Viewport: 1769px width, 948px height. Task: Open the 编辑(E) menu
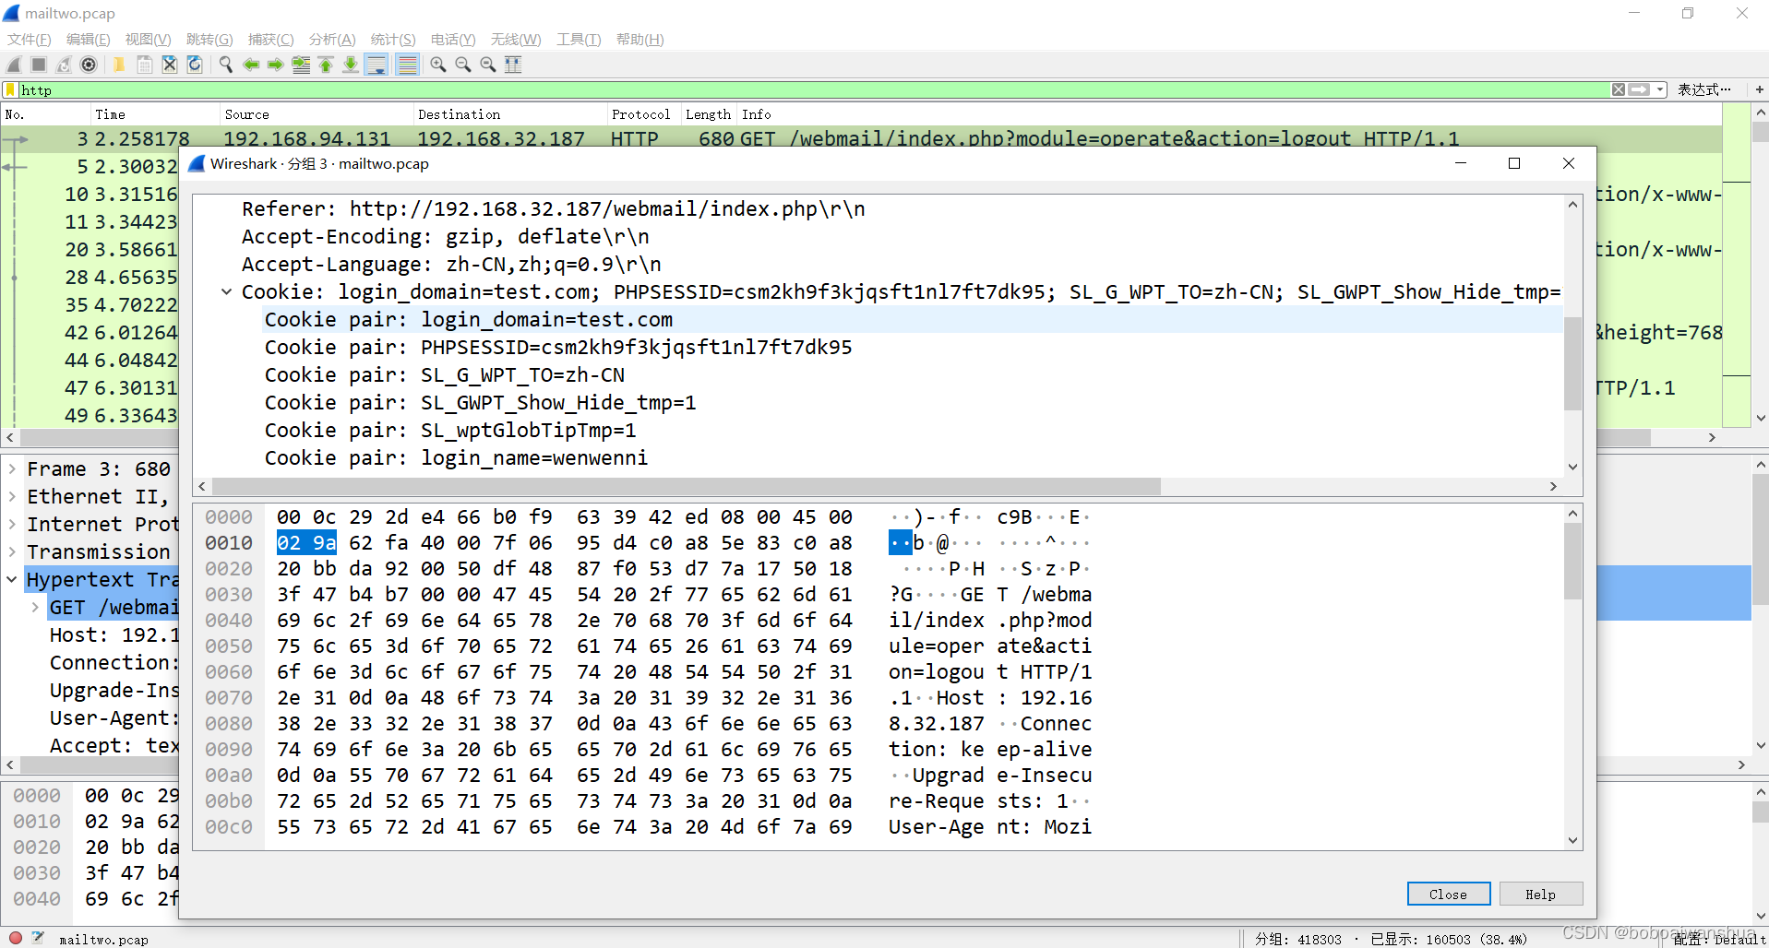coord(89,40)
